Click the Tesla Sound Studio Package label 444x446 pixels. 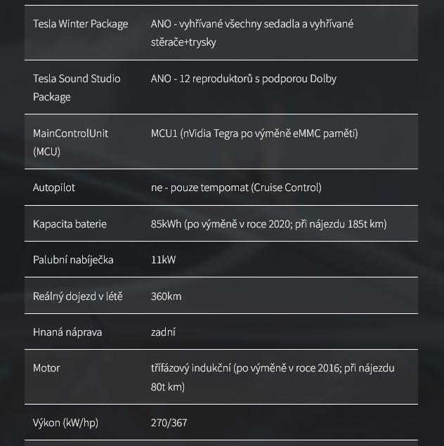76,87
